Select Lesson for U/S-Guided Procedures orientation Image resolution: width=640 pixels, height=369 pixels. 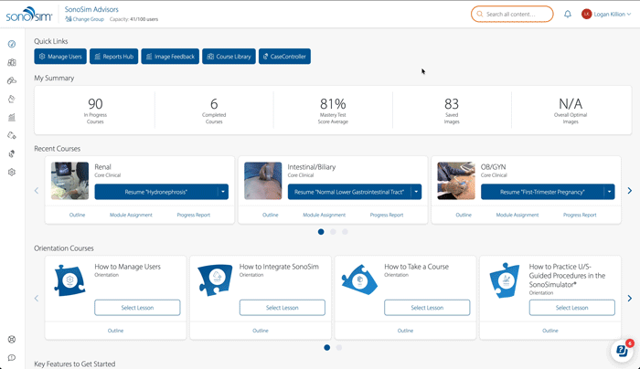(x=571, y=308)
